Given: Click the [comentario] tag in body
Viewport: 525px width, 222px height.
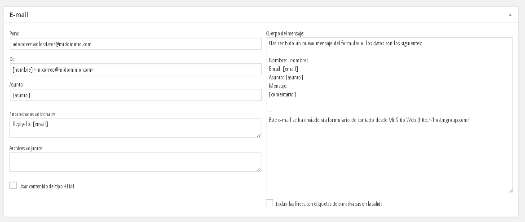Looking at the screenshot, I should tap(282, 95).
